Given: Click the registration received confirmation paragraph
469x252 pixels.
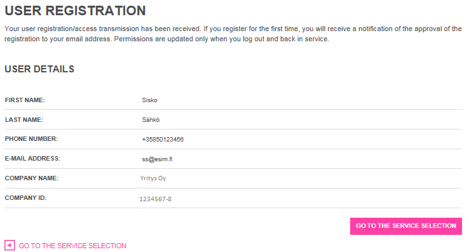Looking at the screenshot, I should 233,34.
